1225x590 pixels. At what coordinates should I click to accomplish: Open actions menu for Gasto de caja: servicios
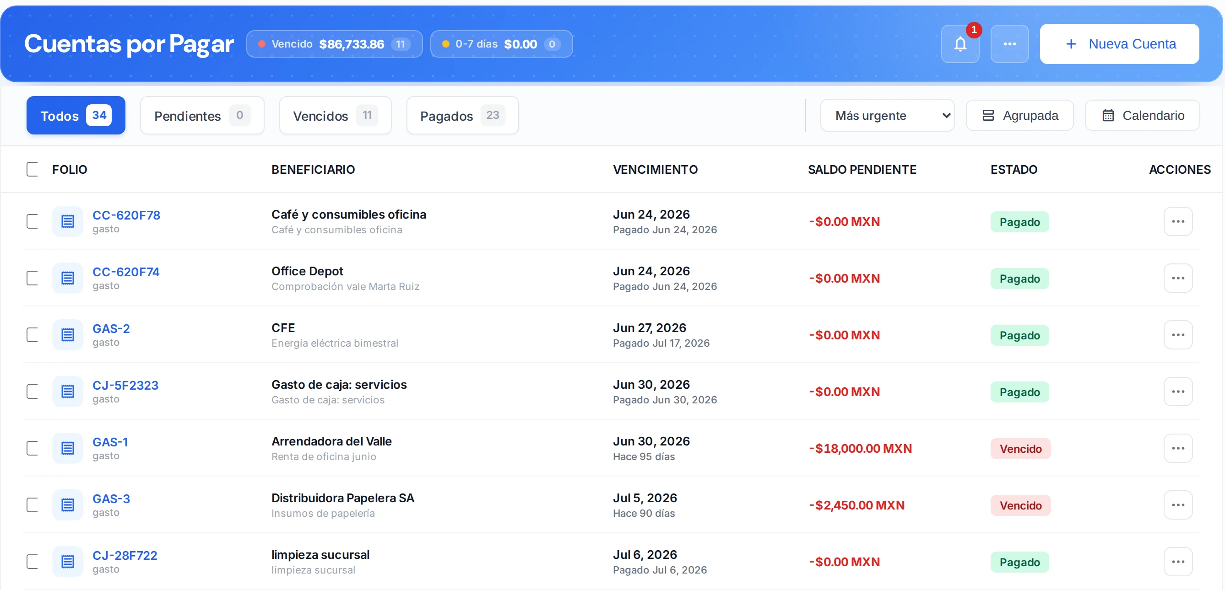1177,392
